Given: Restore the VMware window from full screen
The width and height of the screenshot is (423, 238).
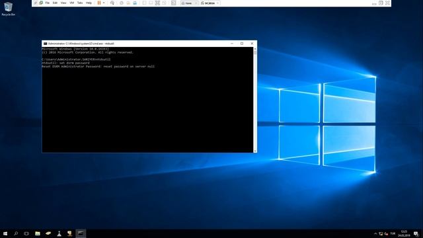Looking at the screenshot, I should 381,3.
